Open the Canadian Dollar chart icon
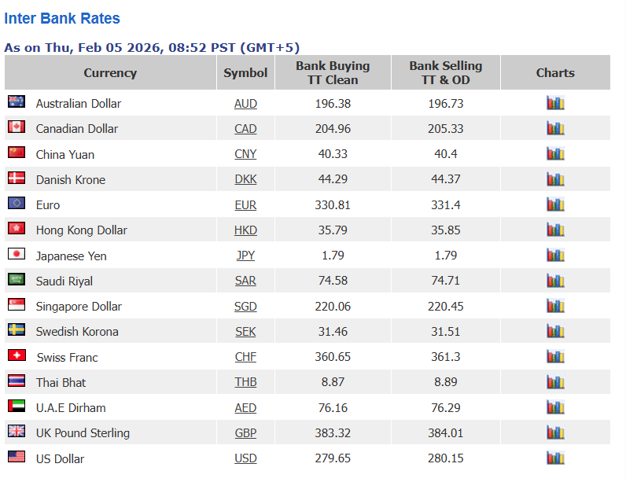 pos(555,128)
